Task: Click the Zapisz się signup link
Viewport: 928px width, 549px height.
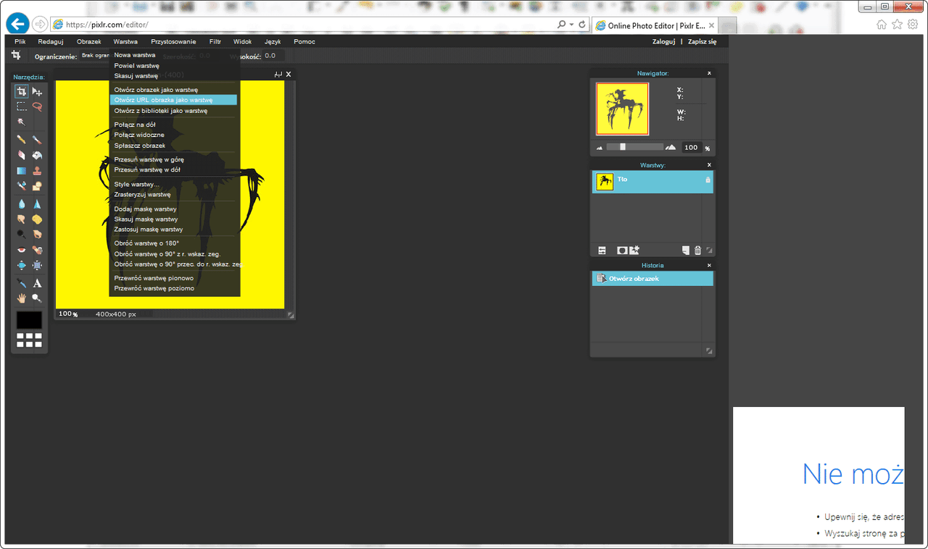Action: (702, 41)
